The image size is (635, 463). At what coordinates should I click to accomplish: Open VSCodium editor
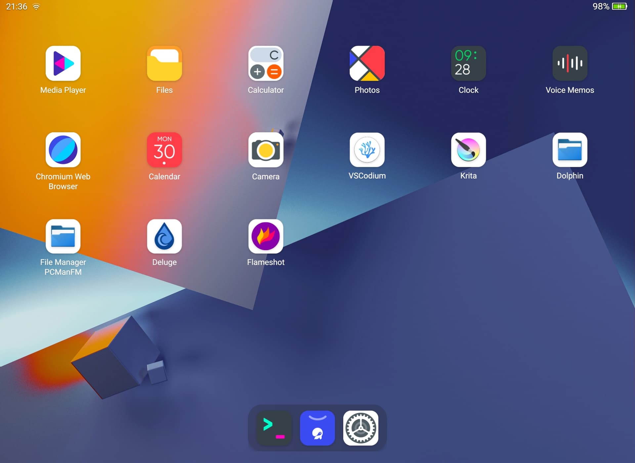point(367,150)
